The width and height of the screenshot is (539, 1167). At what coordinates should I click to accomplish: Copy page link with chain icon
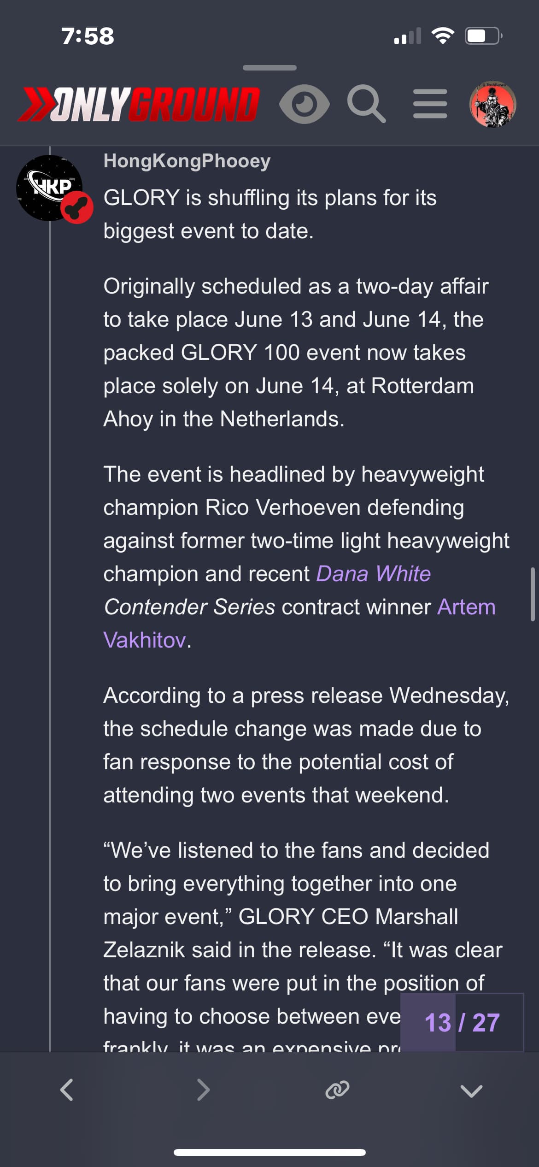pyautogui.click(x=337, y=1090)
